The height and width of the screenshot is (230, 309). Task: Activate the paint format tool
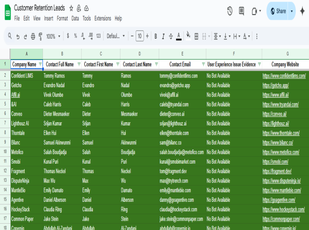(x=40, y=37)
